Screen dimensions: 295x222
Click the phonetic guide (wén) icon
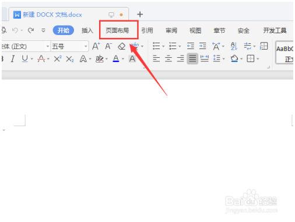[x=135, y=46]
